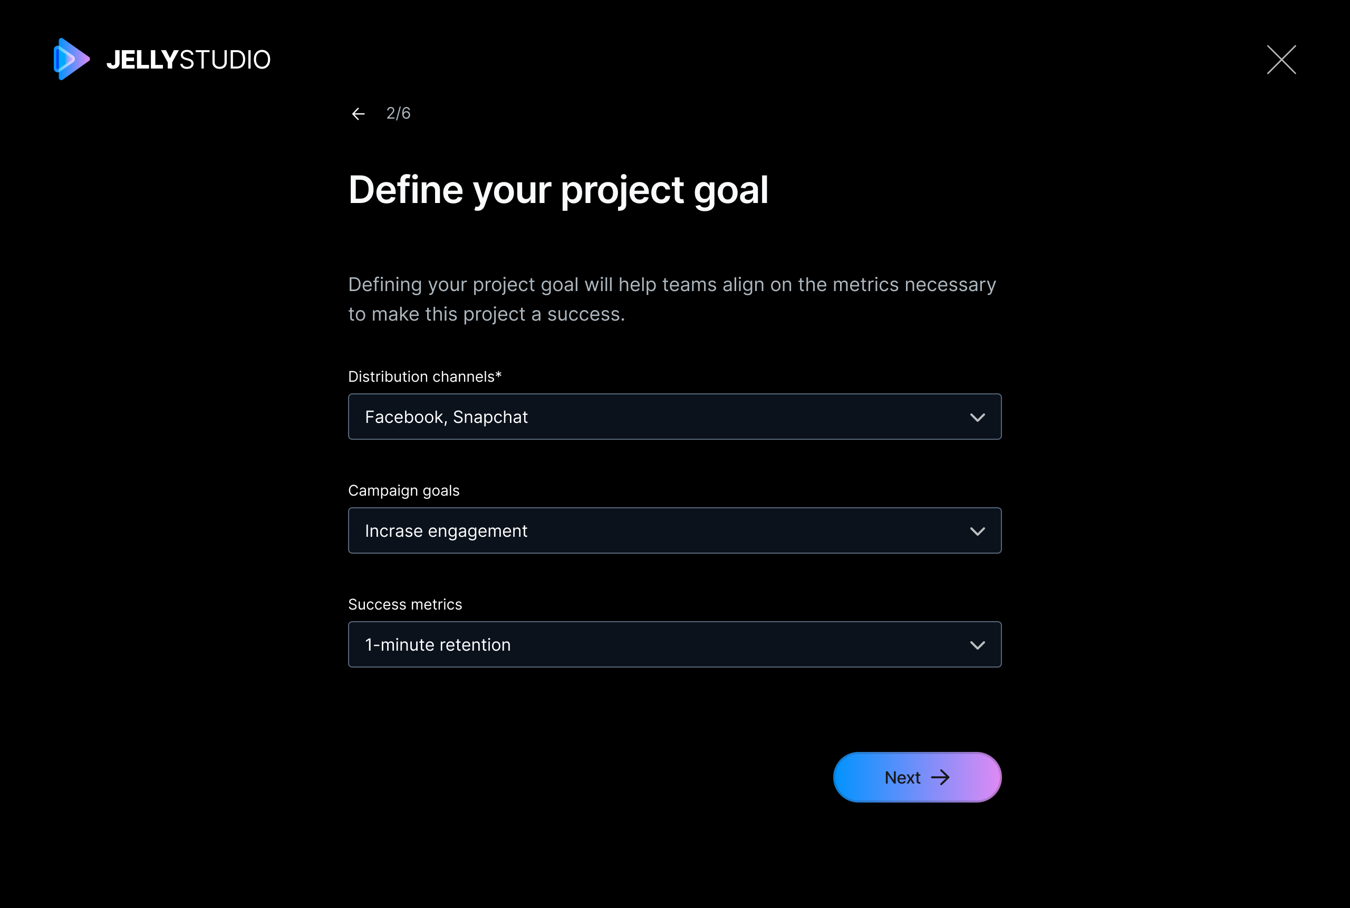Viewport: 1350px width, 908px height.
Task: Click the JELLYSTUDIO wordmark text
Action: [188, 60]
